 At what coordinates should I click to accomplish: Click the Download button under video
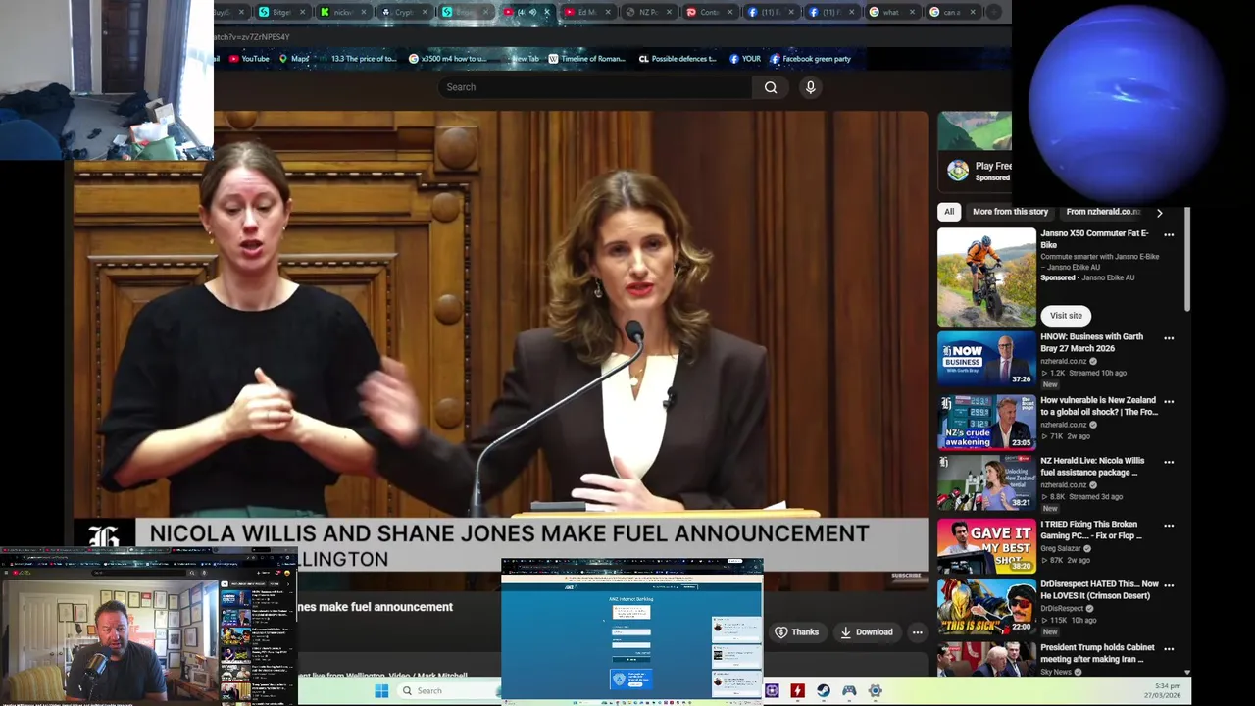point(867,632)
